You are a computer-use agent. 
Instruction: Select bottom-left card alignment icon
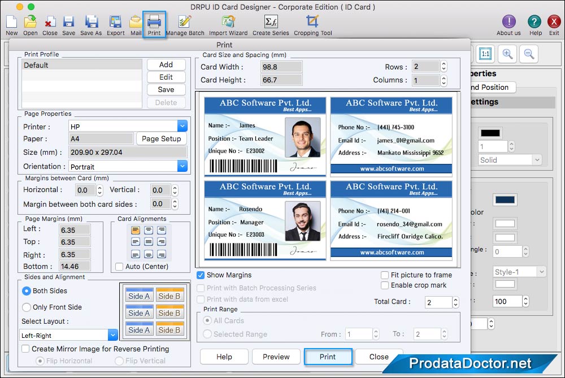click(x=136, y=254)
